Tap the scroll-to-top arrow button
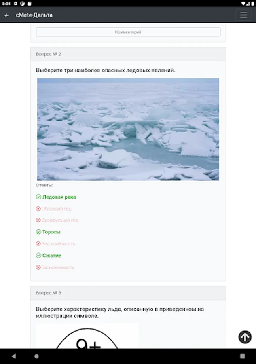256x364 pixels. [x=245, y=337]
